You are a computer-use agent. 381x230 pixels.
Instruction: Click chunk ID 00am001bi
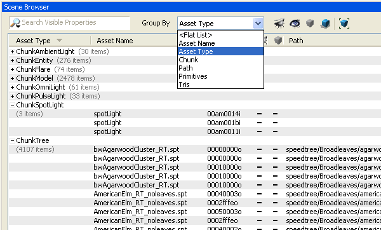click(x=224, y=123)
